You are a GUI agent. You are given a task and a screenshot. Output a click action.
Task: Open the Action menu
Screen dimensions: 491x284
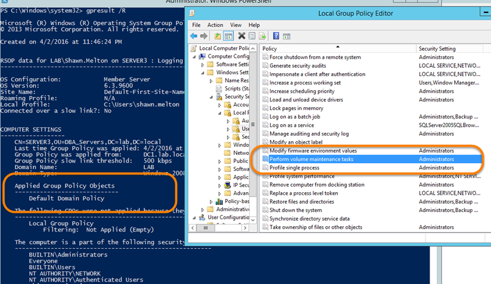(215, 25)
